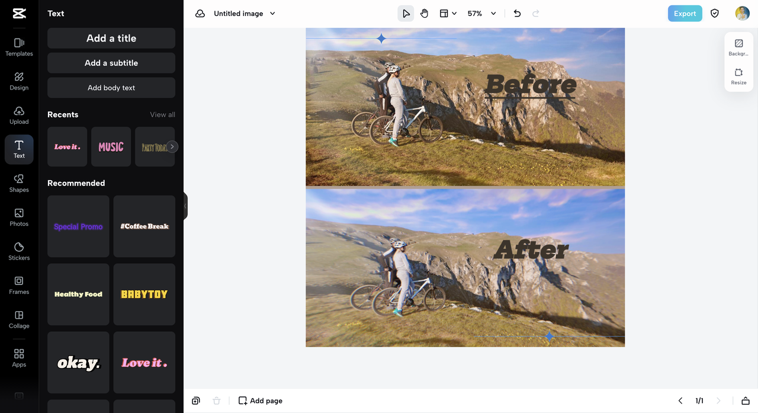Open the page thumbnails tray icon
Image resolution: width=758 pixels, height=413 pixels.
click(746, 401)
